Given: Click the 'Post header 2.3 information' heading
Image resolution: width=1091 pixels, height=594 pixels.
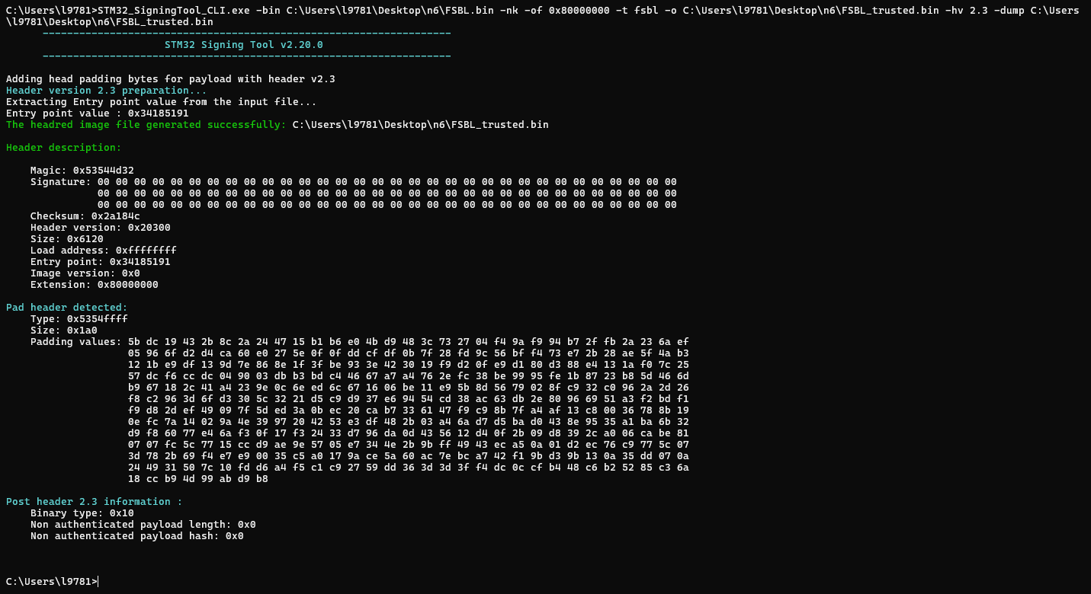Looking at the screenshot, I should tap(94, 502).
